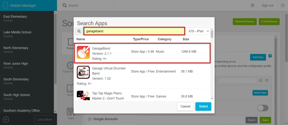Select South High School
Viewport: 288px width, 125px height.
click(x=27, y=97)
